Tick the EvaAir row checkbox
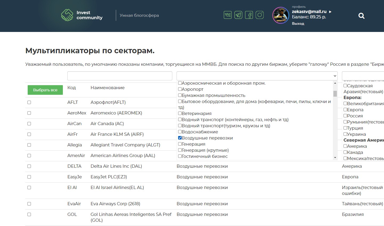 (29, 204)
